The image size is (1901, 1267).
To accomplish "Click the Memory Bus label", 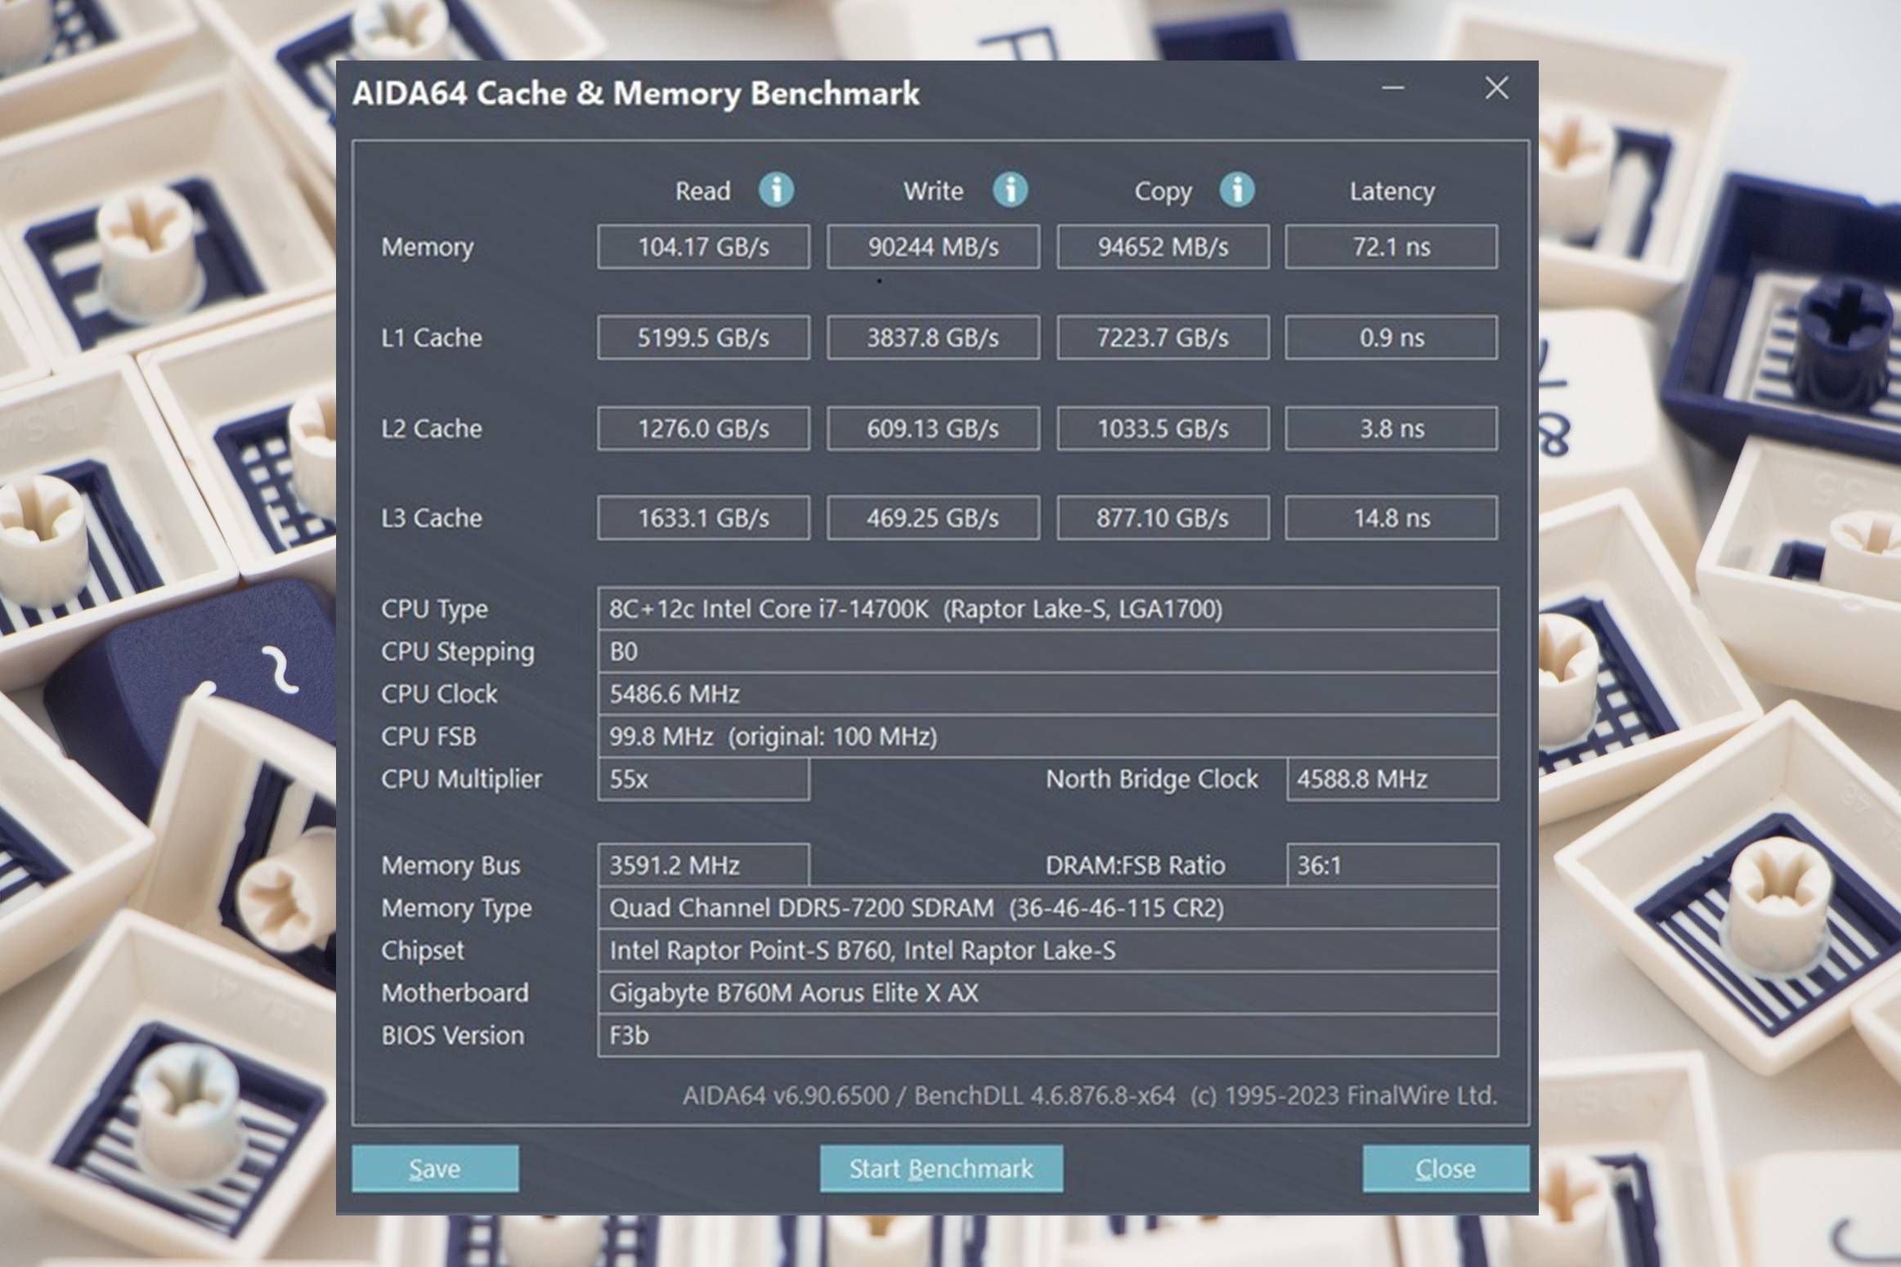I will pos(451,865).
